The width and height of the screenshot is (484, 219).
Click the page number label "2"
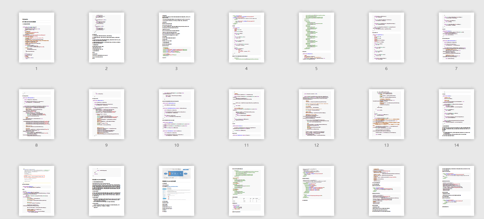pos(106,69)
